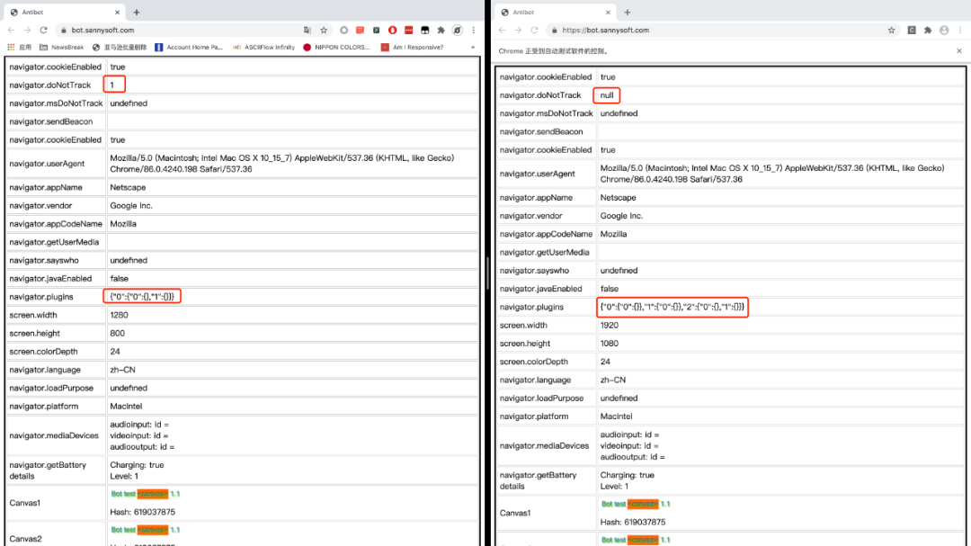Select the Antibot tab in right browser

click(x=556, y=12)
